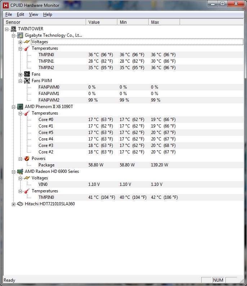Image resolution: width=247 pixels, height=286 pixels.
Task: Select the Core #3 row
Action: (x=140, y=146)
